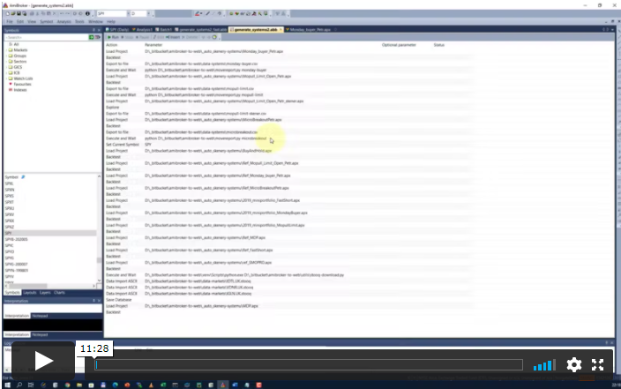Switch to the Notepad tab under Interpretation

(x=40, y=316)
